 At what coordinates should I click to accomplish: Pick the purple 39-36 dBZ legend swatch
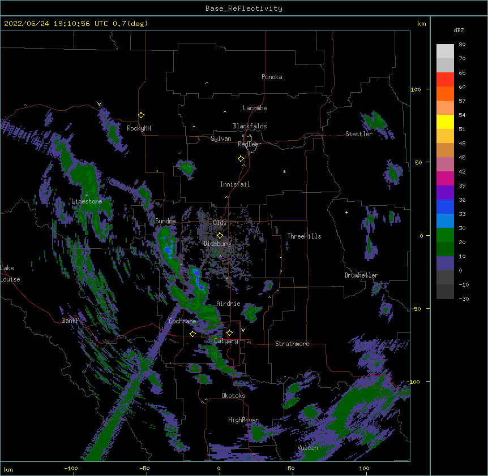445,192
